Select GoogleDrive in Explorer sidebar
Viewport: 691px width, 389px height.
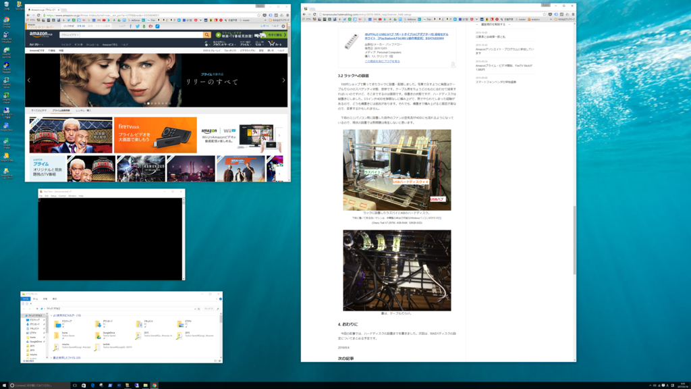pyautogui.click(x=36, y=341)
